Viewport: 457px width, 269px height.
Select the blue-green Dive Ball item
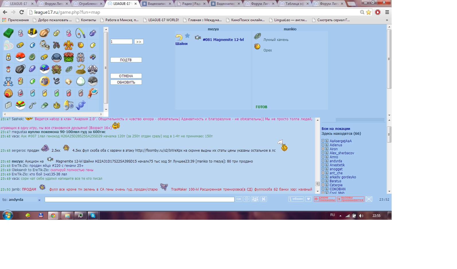pos(44,69)
